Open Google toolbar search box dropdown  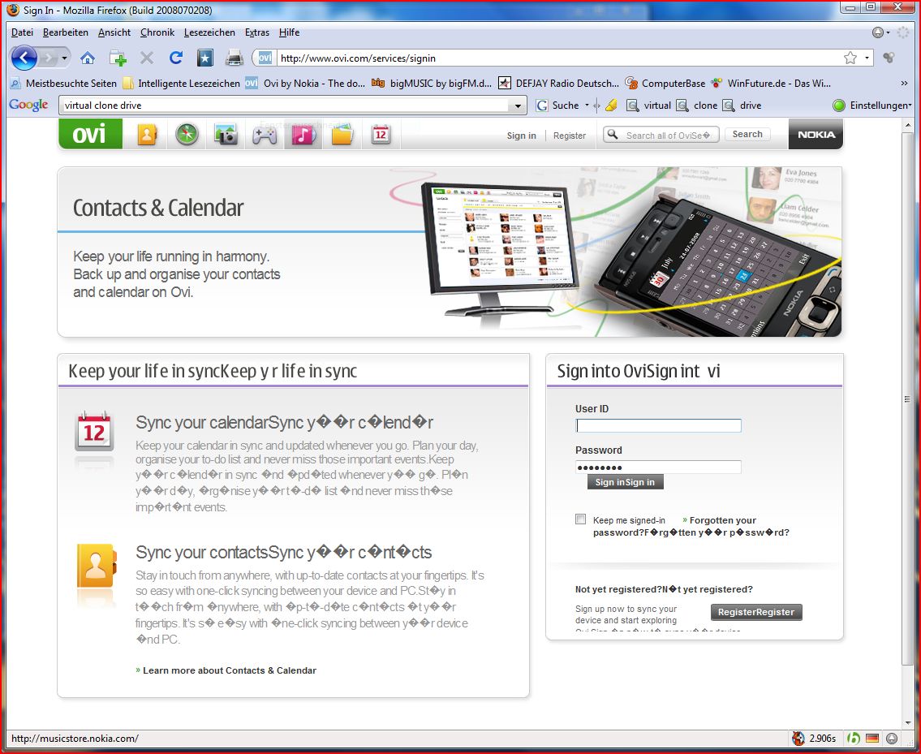tap(518, 106)
